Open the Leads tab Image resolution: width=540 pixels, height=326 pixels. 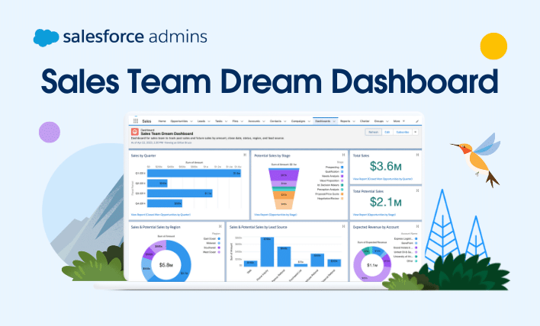point(201,121)
